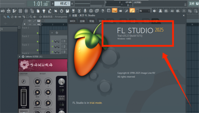Open Sakura plugin gear options
199x113 pixels.
click(23, 56)
